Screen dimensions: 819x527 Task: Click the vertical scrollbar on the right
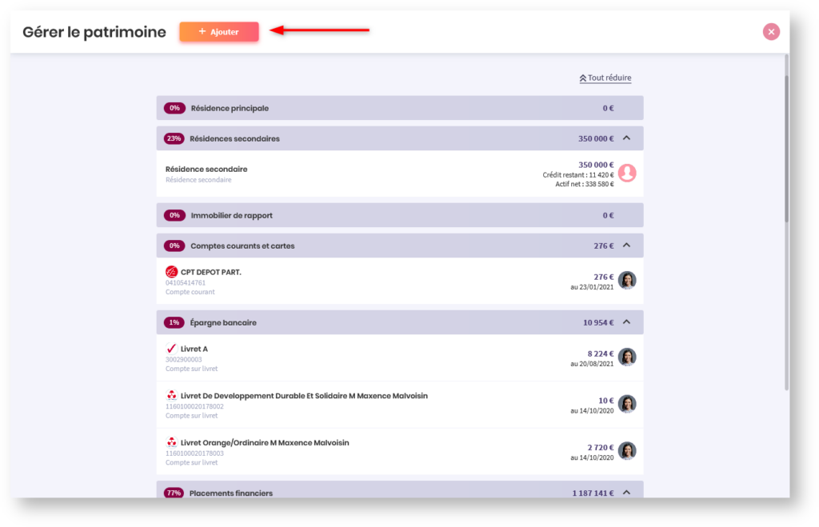(x=786, y=144)
